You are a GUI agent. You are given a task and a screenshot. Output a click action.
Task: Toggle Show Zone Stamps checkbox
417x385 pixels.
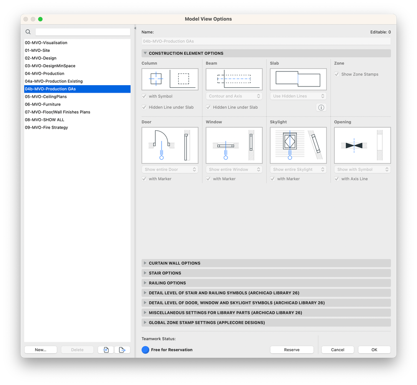click(337, 74)
